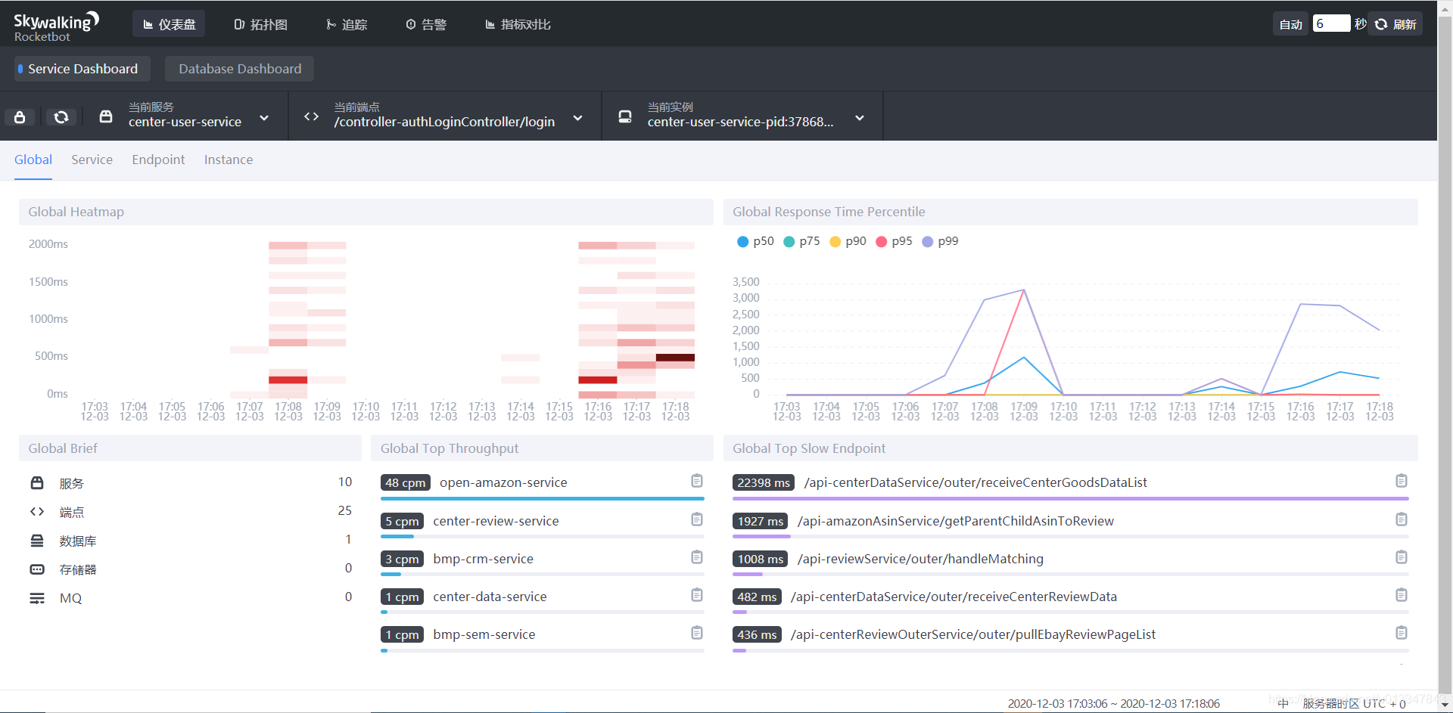Click the receiveCenterGoodsDataList latency bar
Image resolution: width=1453 pixels, height=713 pixels.
click(1071, 499)
